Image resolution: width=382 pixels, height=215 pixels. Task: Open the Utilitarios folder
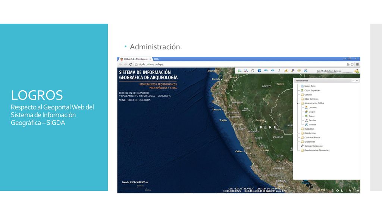point(308,95)
